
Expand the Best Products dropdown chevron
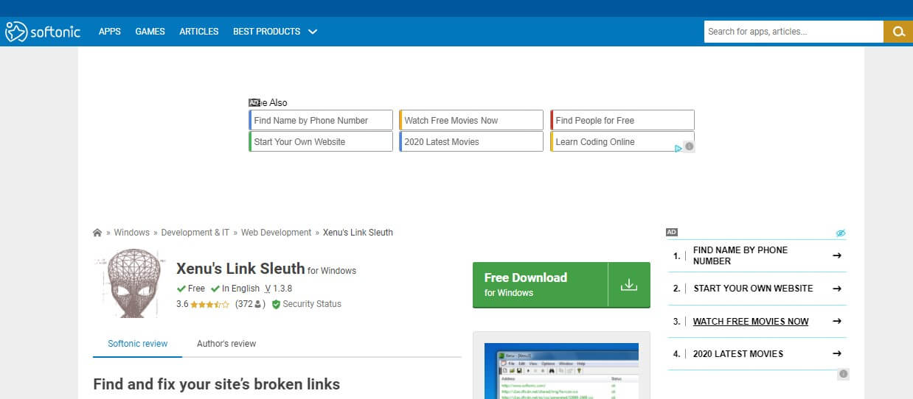coord(313,32)
